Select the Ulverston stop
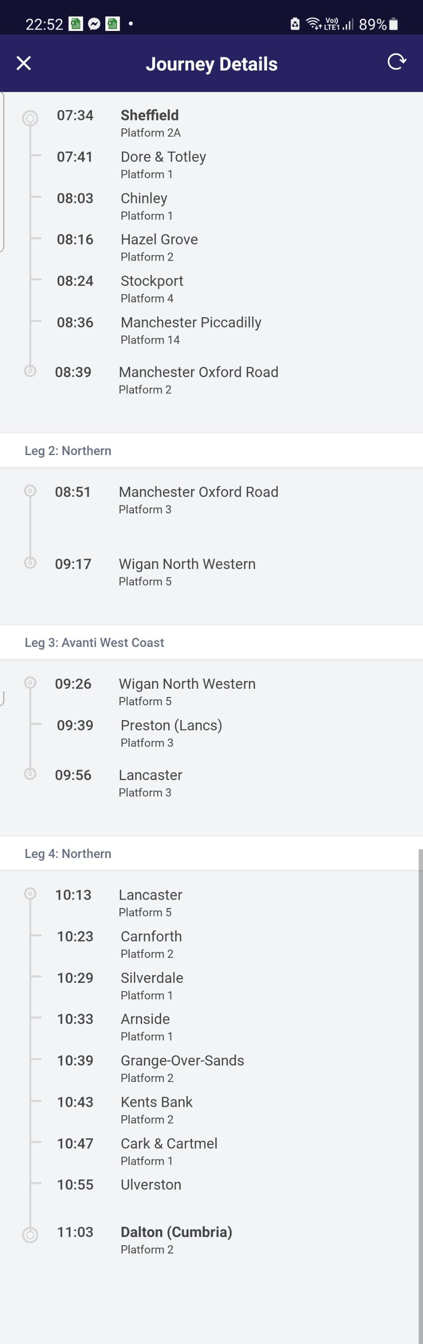This screenshot has height=1344, width=423. click(151, 1185)
